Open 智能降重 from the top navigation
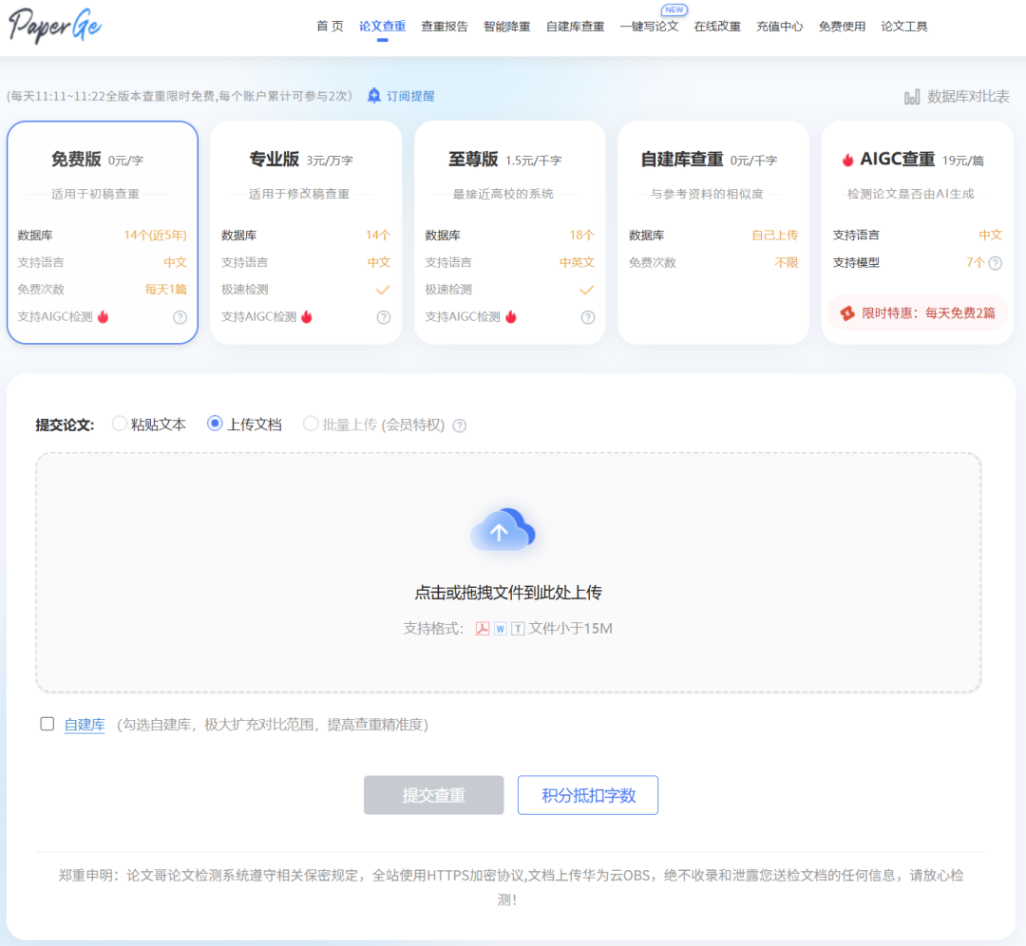 [x=506, y=27]
